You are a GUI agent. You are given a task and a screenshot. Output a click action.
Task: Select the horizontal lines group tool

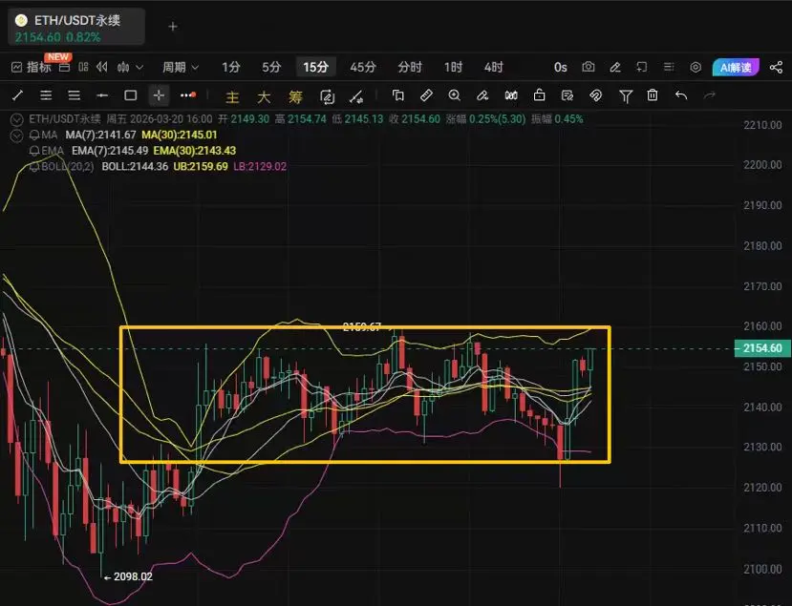pyautogui.click(x=75, y=95)
